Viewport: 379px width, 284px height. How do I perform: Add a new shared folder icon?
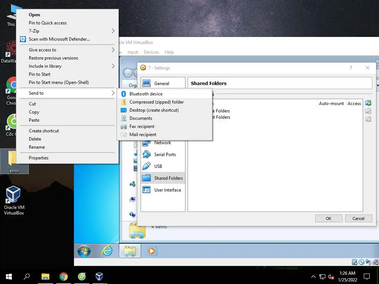pyautogui.click(x=368, y=103)
